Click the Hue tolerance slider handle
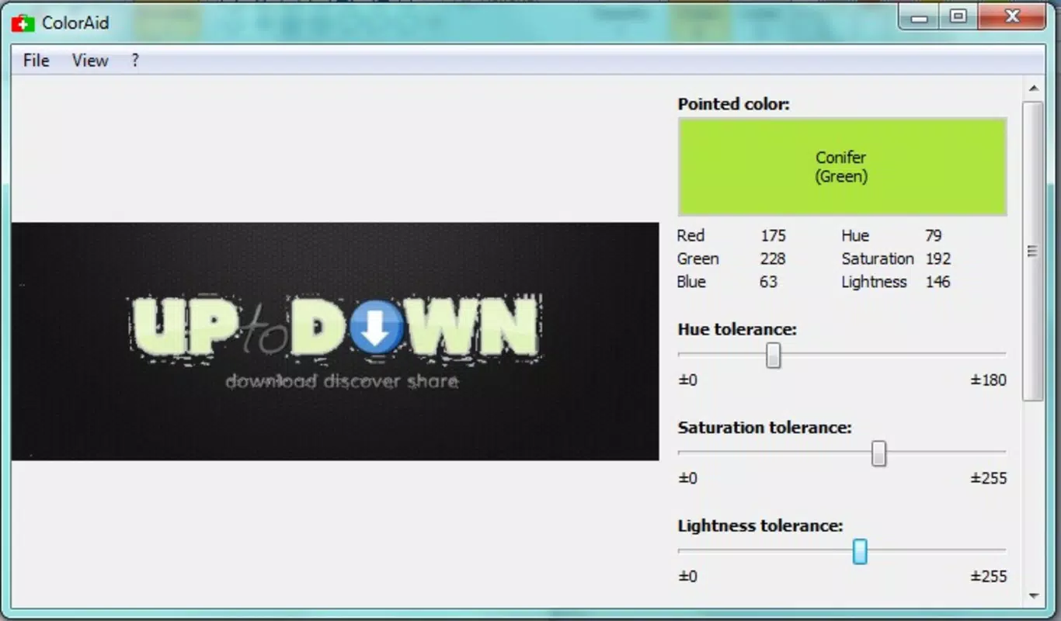 [x=773, y=356]
